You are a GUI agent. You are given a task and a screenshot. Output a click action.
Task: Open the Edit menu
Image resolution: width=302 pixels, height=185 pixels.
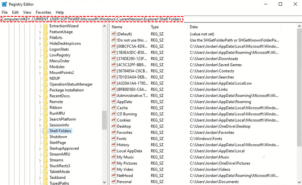click(x=15, y=12)
